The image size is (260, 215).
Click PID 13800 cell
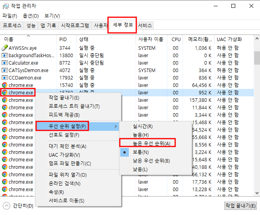pos(66,55)
